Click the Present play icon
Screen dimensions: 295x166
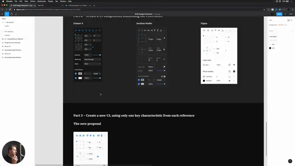click(x=285, y=14)
